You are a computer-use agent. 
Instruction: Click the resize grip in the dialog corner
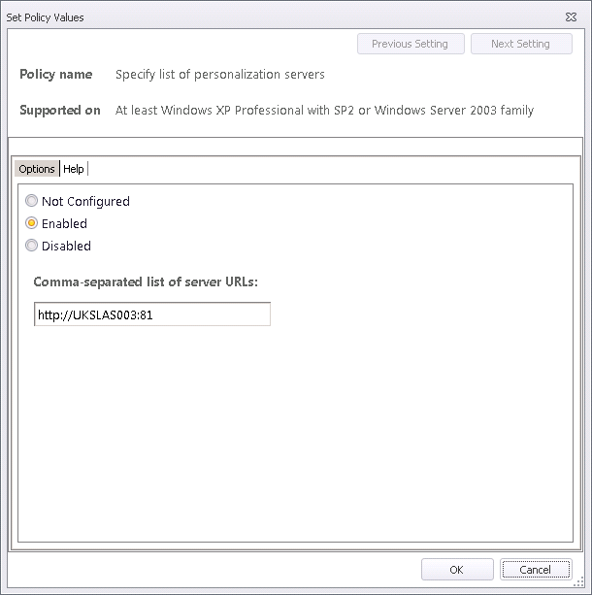[580, 582]
